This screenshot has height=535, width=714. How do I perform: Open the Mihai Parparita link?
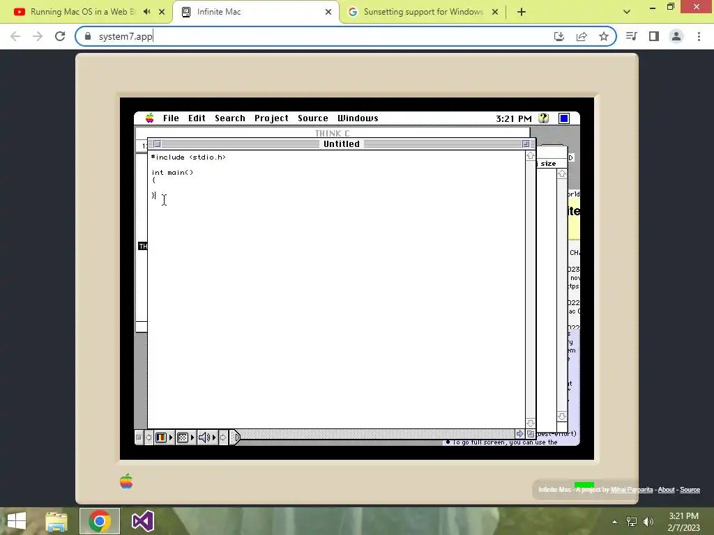point(631,490)
